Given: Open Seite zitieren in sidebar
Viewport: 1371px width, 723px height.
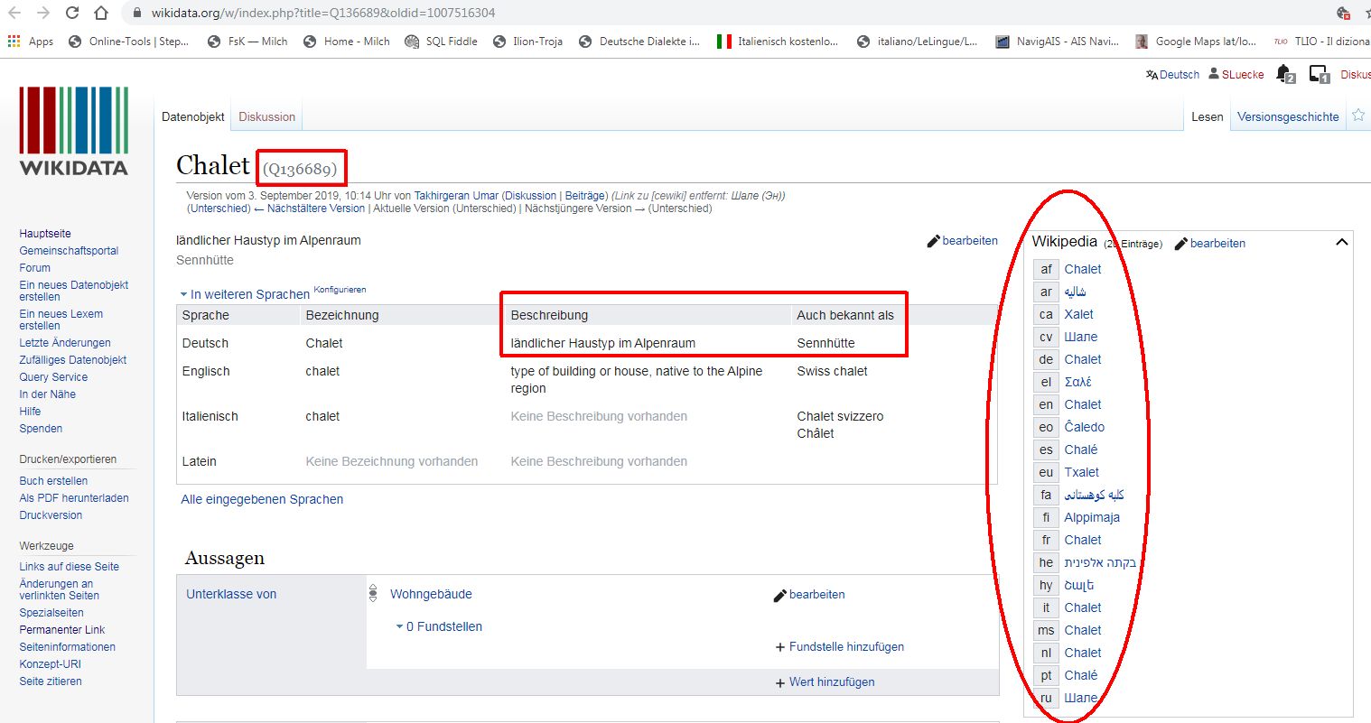Looking at the screenshot, I should [x=51, y=681].
